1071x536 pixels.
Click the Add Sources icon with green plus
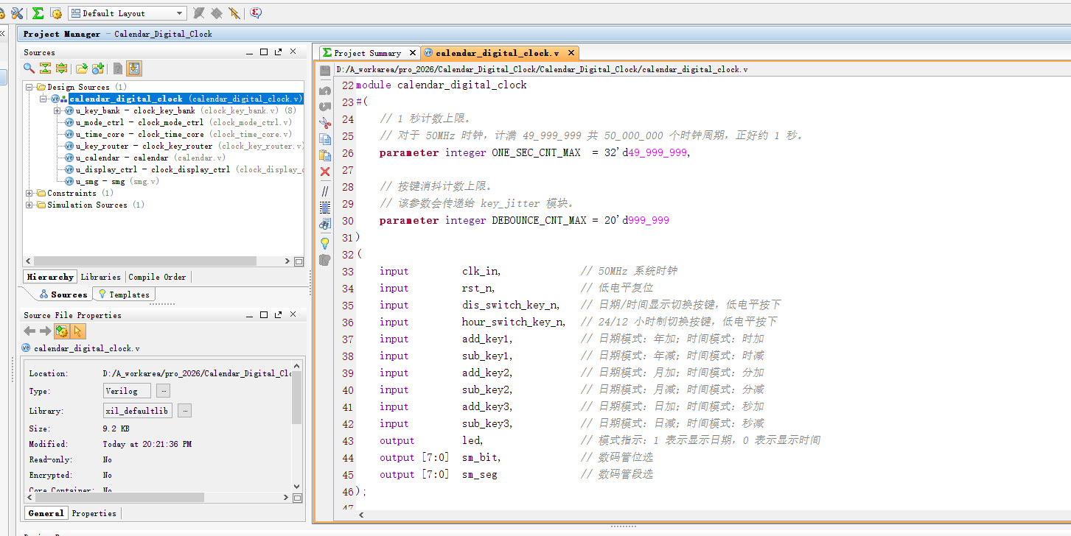click(x=97, y=68)
